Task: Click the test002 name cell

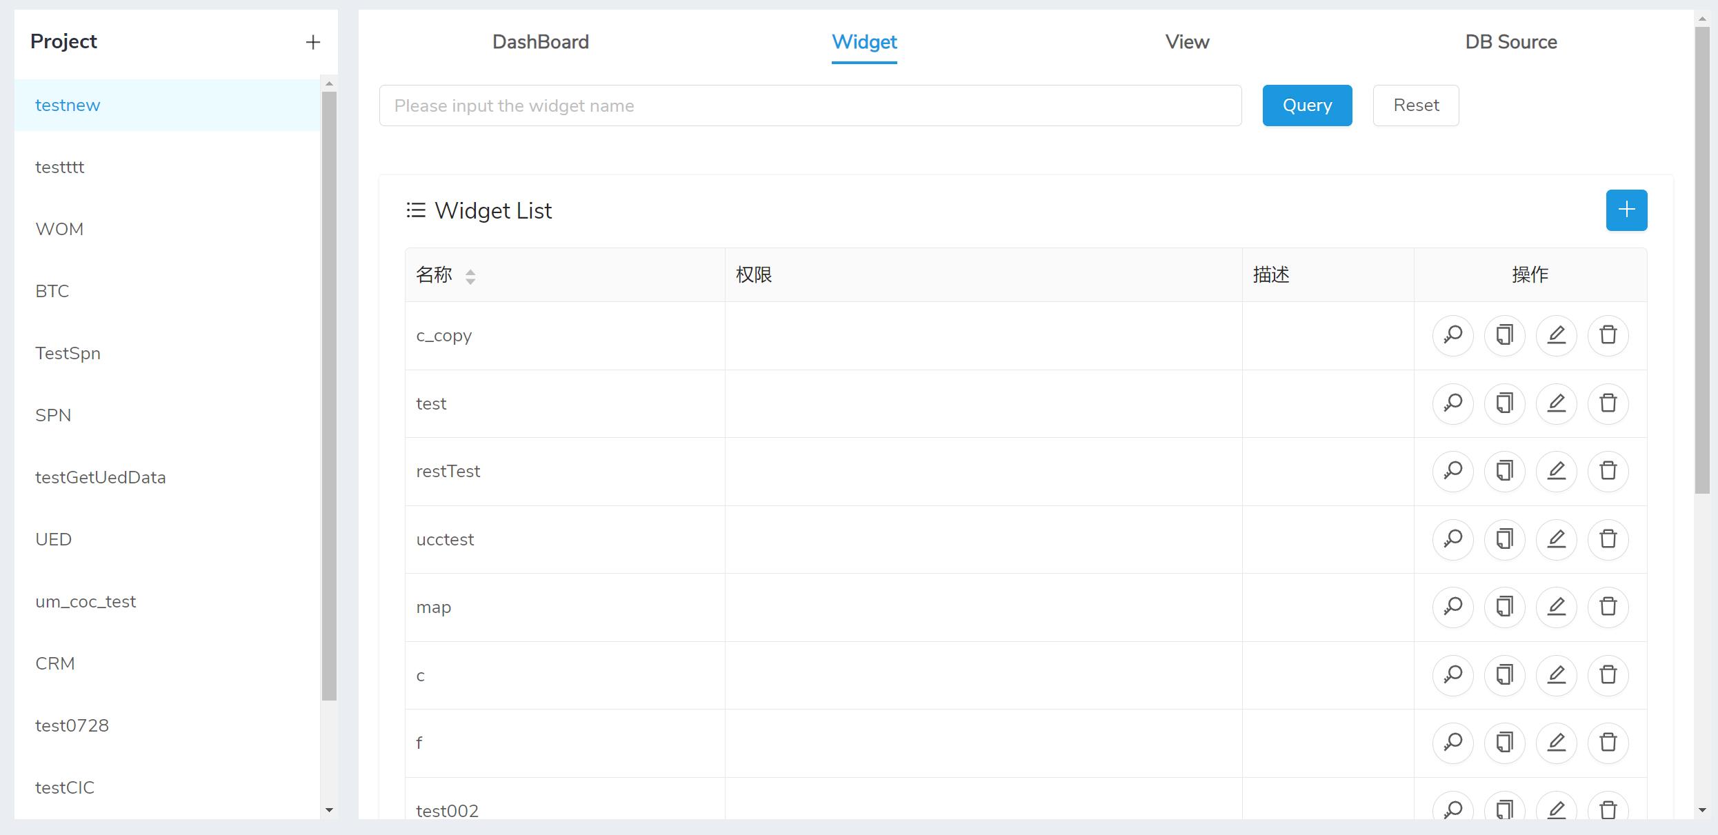Action: (565, 798)
